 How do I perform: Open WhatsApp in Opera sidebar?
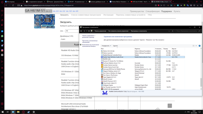point(2,36)
